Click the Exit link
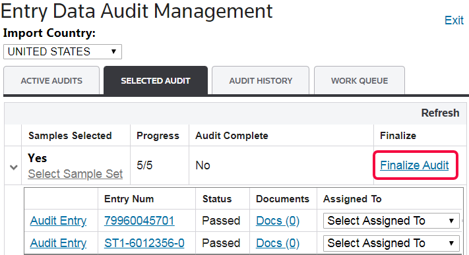This screenshot has height=255, width=469. tap(454, 20)
